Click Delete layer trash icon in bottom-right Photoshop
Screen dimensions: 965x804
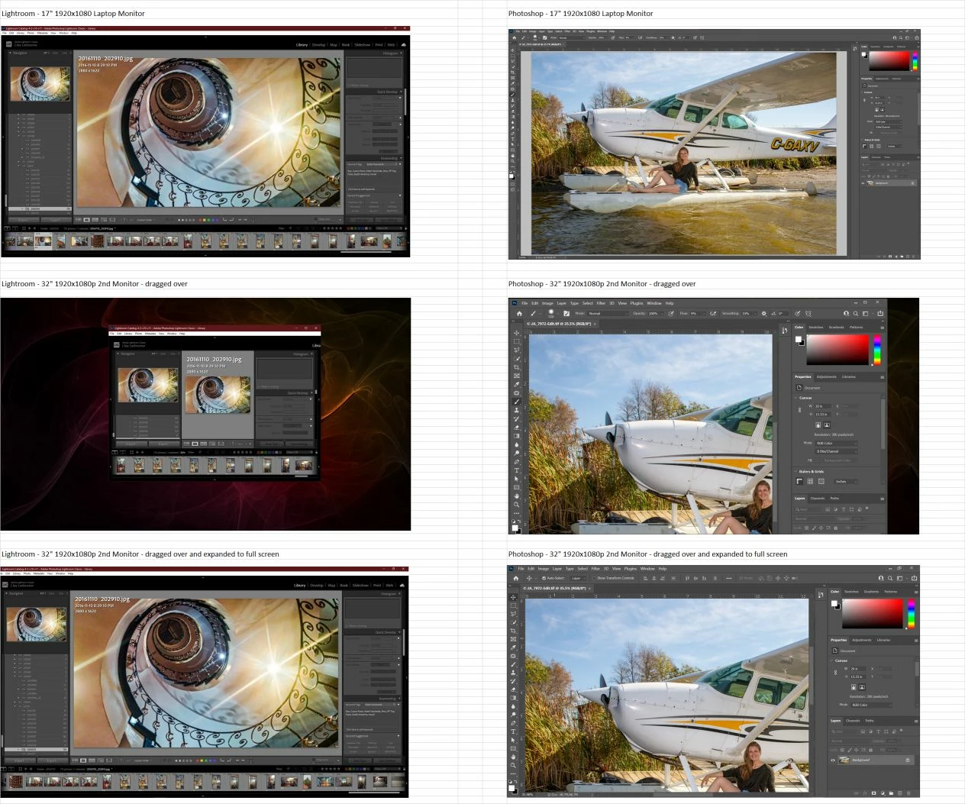point(909,793)
